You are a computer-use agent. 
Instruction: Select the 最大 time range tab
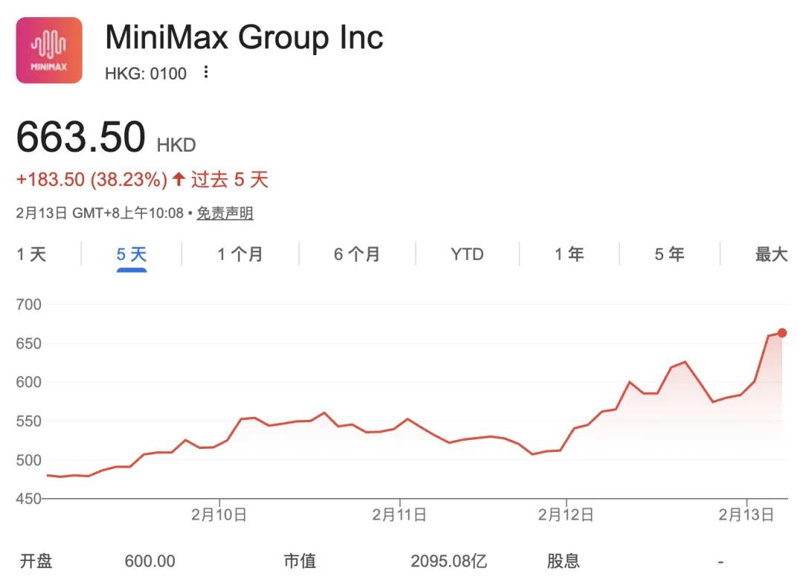(x=771, y=254)
